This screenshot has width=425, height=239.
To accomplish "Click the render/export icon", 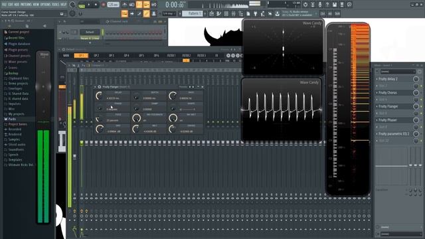I will pyautogui.click(x=342, y=5).
